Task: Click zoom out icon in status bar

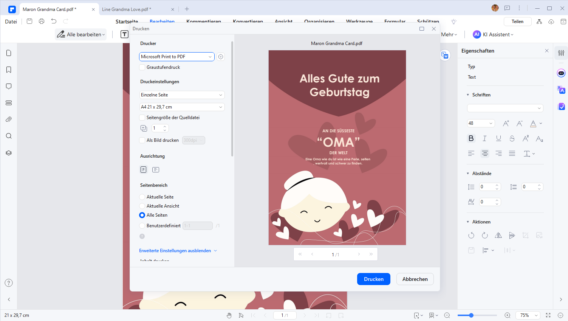Action: pos(447,315)
